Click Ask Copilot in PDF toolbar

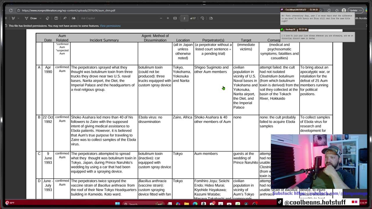tap(88, 18)
